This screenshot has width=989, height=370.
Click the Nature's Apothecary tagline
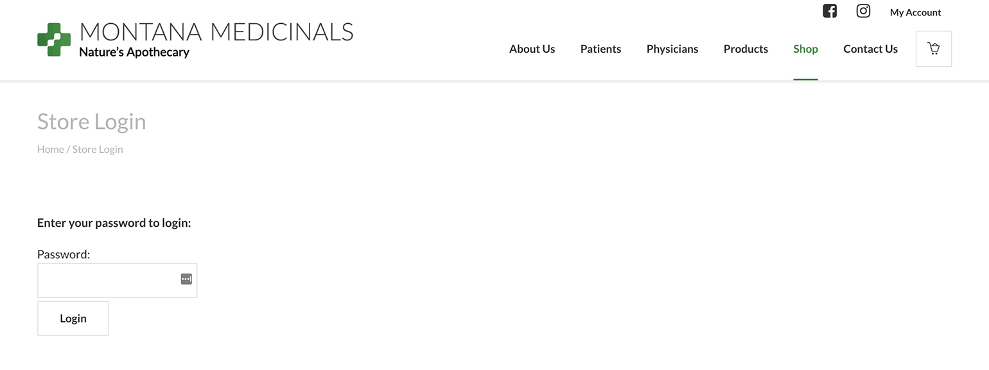pyautogui.click(x=134, y=52)
